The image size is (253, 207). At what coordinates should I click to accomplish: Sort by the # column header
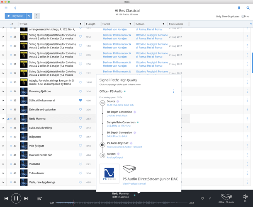point(12,24)
